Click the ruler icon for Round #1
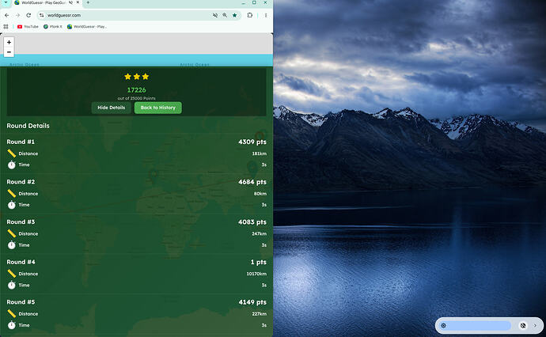Screen dimensions: 546x337 pos(12,153)
